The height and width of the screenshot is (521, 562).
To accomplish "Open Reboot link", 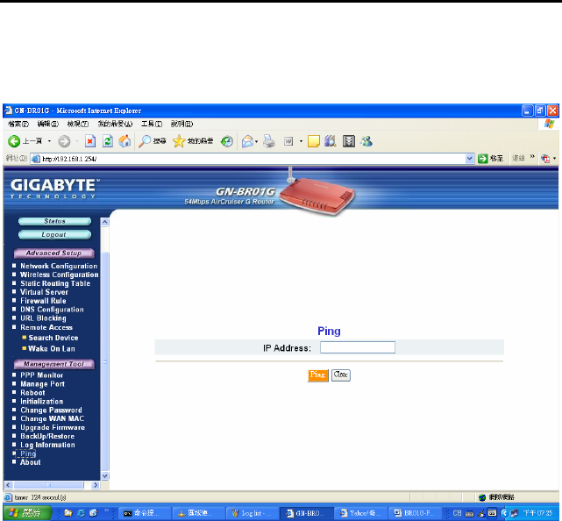I will 32,393.
